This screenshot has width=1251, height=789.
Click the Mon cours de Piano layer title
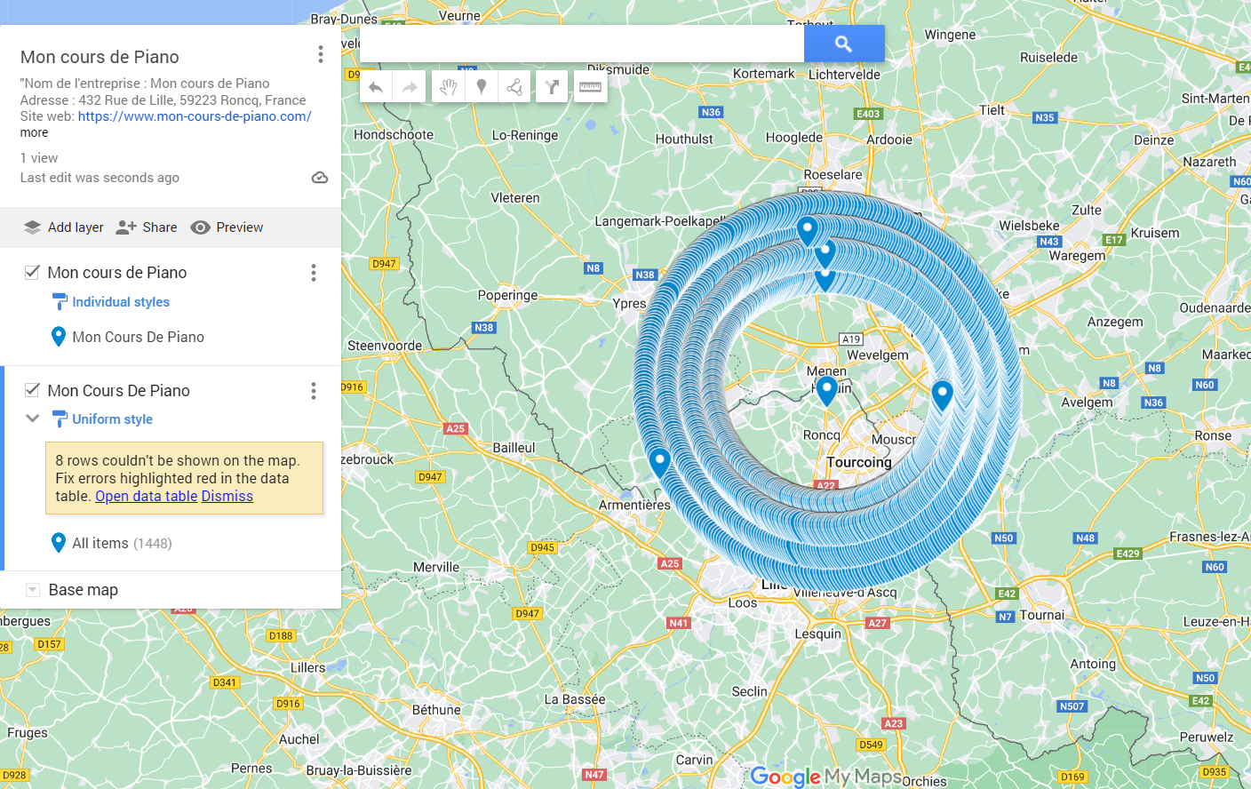coord(117,273)
